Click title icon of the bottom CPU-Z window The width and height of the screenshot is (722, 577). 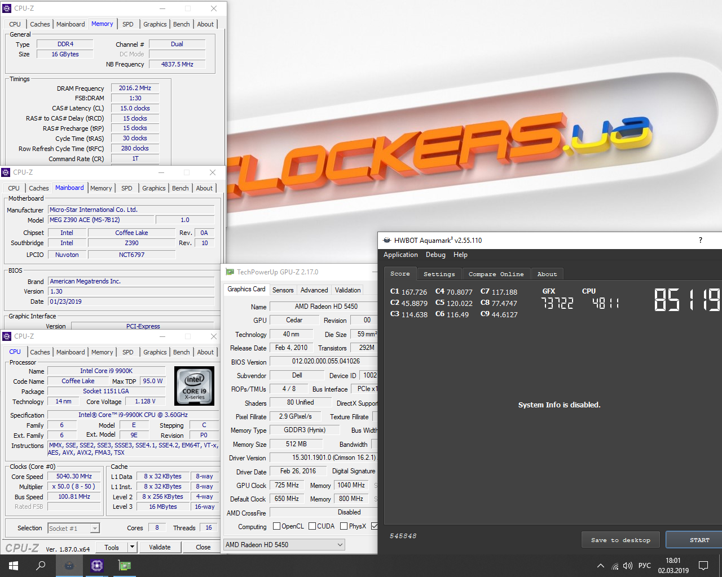pos(7,336)
